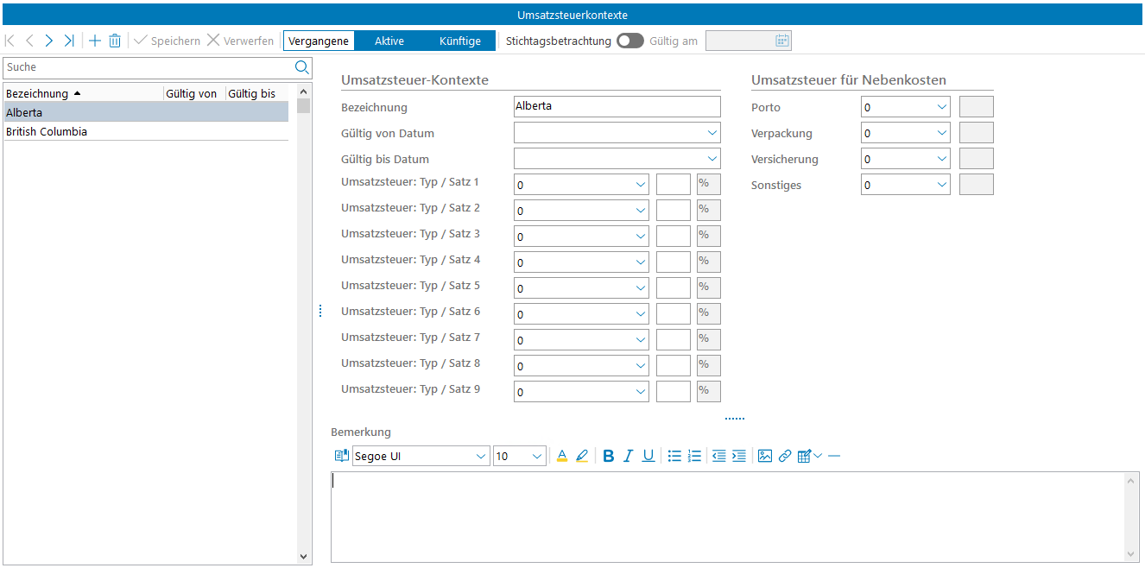Click the add new record plus icon
The image size is (1145, 568).
tap(95, 41)
